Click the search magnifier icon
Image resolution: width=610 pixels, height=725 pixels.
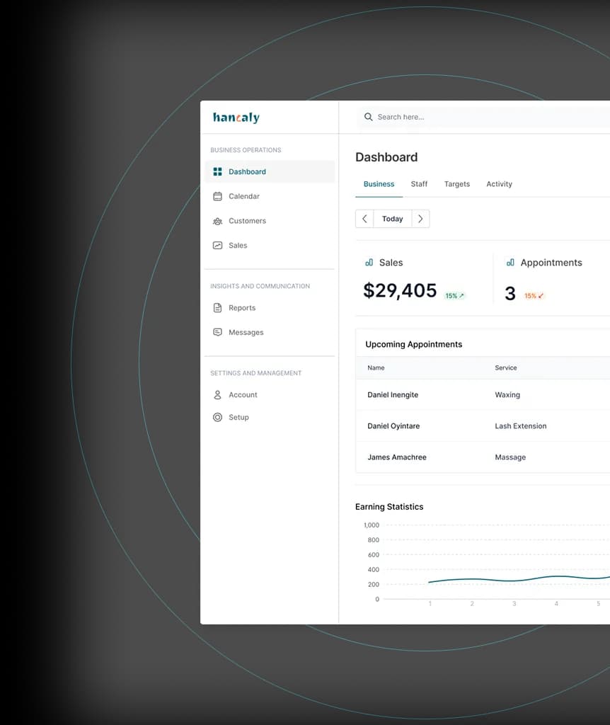pos(368,117)
